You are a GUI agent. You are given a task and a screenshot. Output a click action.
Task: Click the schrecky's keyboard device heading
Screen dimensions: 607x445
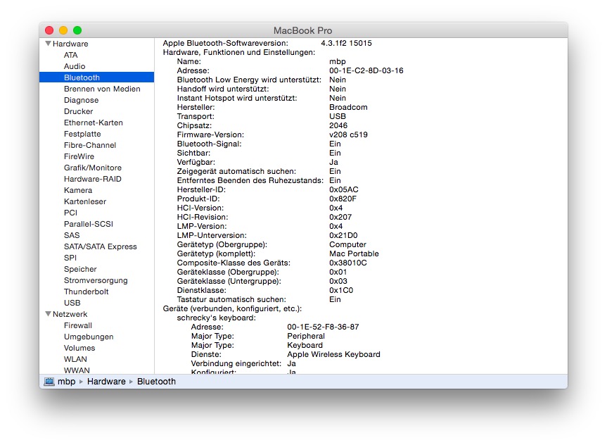(x=216, y=318)
